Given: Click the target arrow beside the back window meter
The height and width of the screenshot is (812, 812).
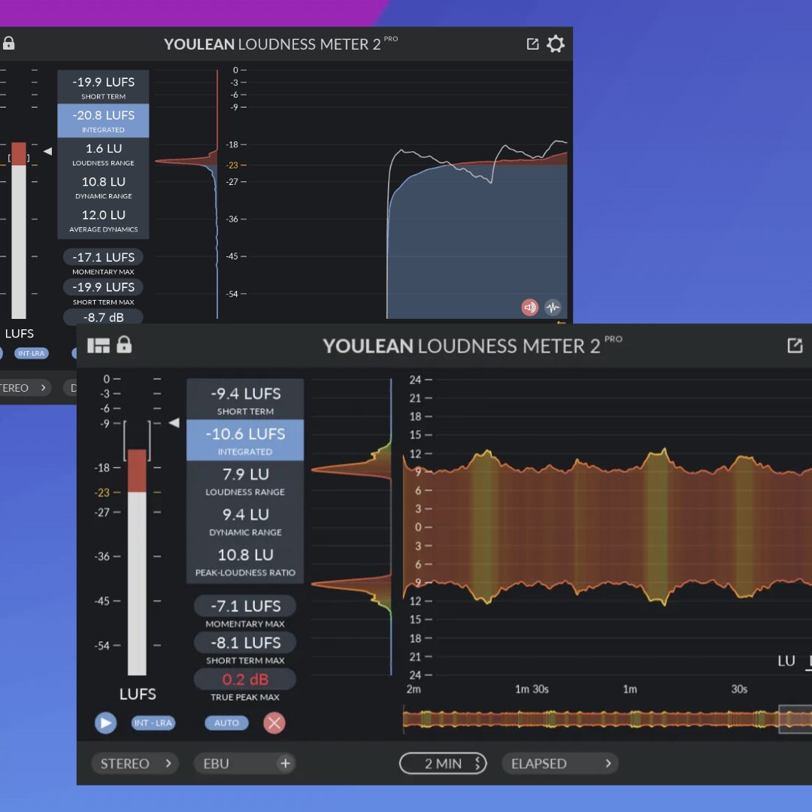Looking at the screenshot, I should point(47,151).
